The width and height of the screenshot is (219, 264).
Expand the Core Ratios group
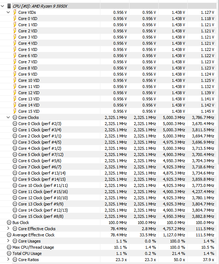(x=8, y=259)
